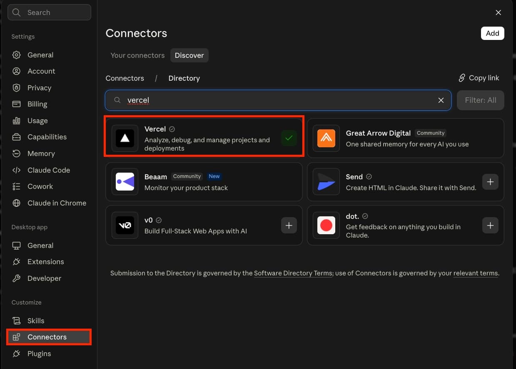This screenshot has height=369, width=516.
Task: Add the dot. connector with plus button
Action: (490, 225)
